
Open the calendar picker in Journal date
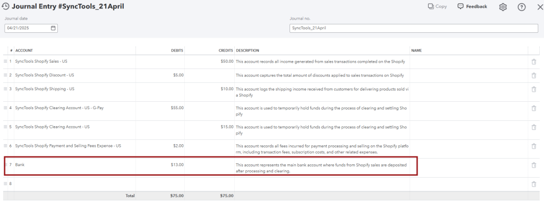tap(53, 28)
